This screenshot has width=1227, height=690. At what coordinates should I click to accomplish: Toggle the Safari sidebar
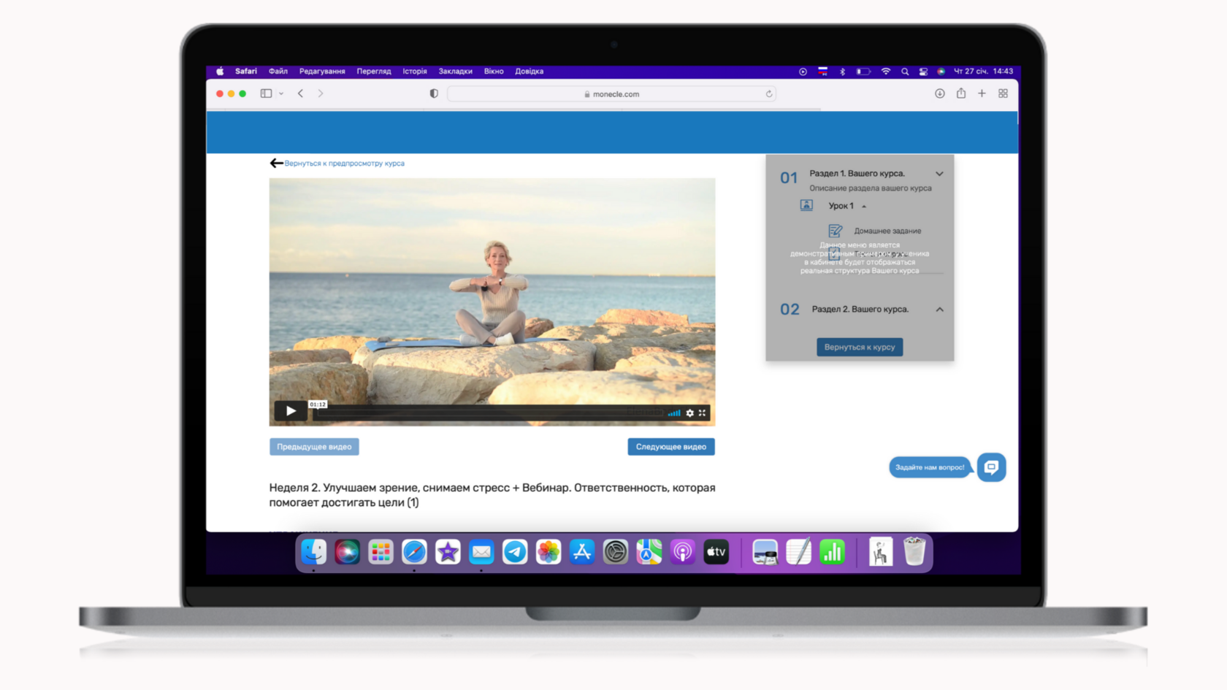(267, 93)
